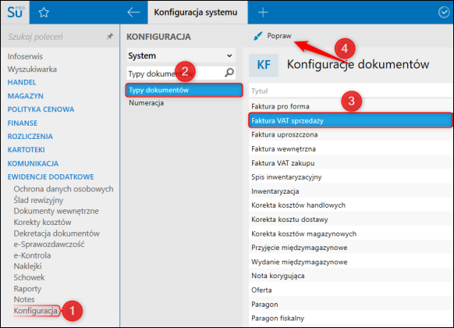
Task: Open the System dropdown list
Action: [x=181, y=55]
